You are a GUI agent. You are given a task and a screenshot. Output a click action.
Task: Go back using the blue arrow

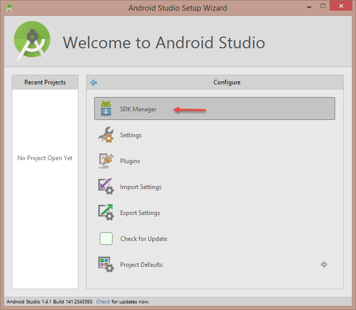[x=93, y=82]
